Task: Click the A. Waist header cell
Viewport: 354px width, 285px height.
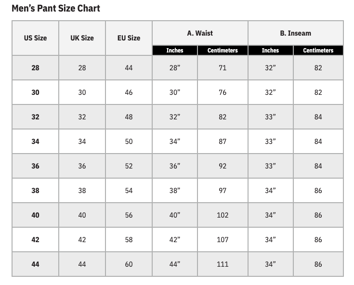Action: click(x=200, y=33)
